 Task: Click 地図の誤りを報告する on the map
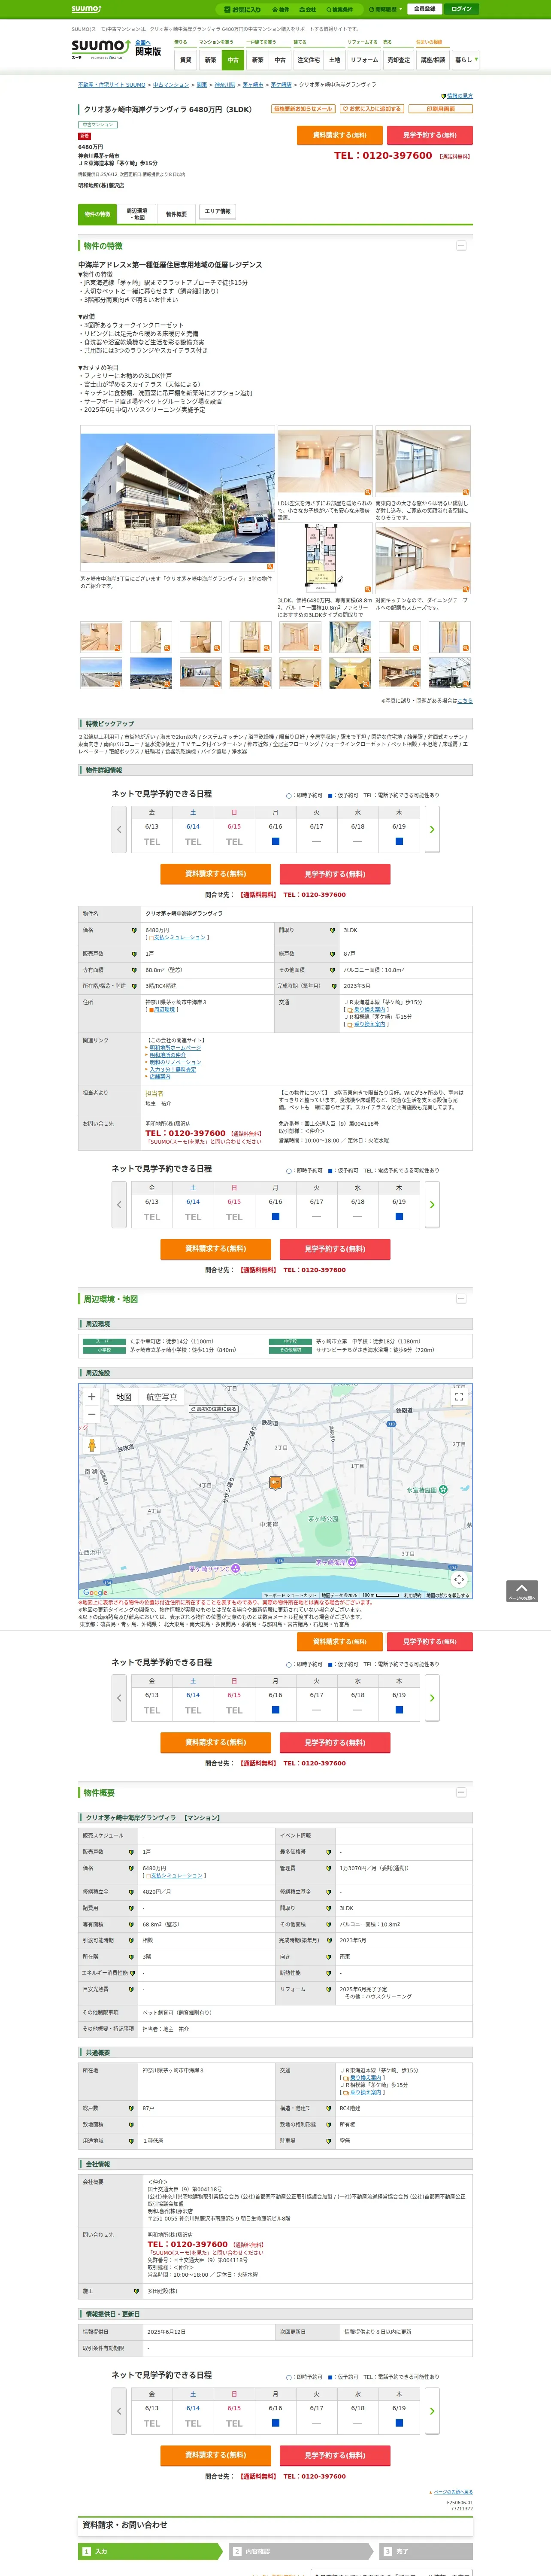point(448,1596)
